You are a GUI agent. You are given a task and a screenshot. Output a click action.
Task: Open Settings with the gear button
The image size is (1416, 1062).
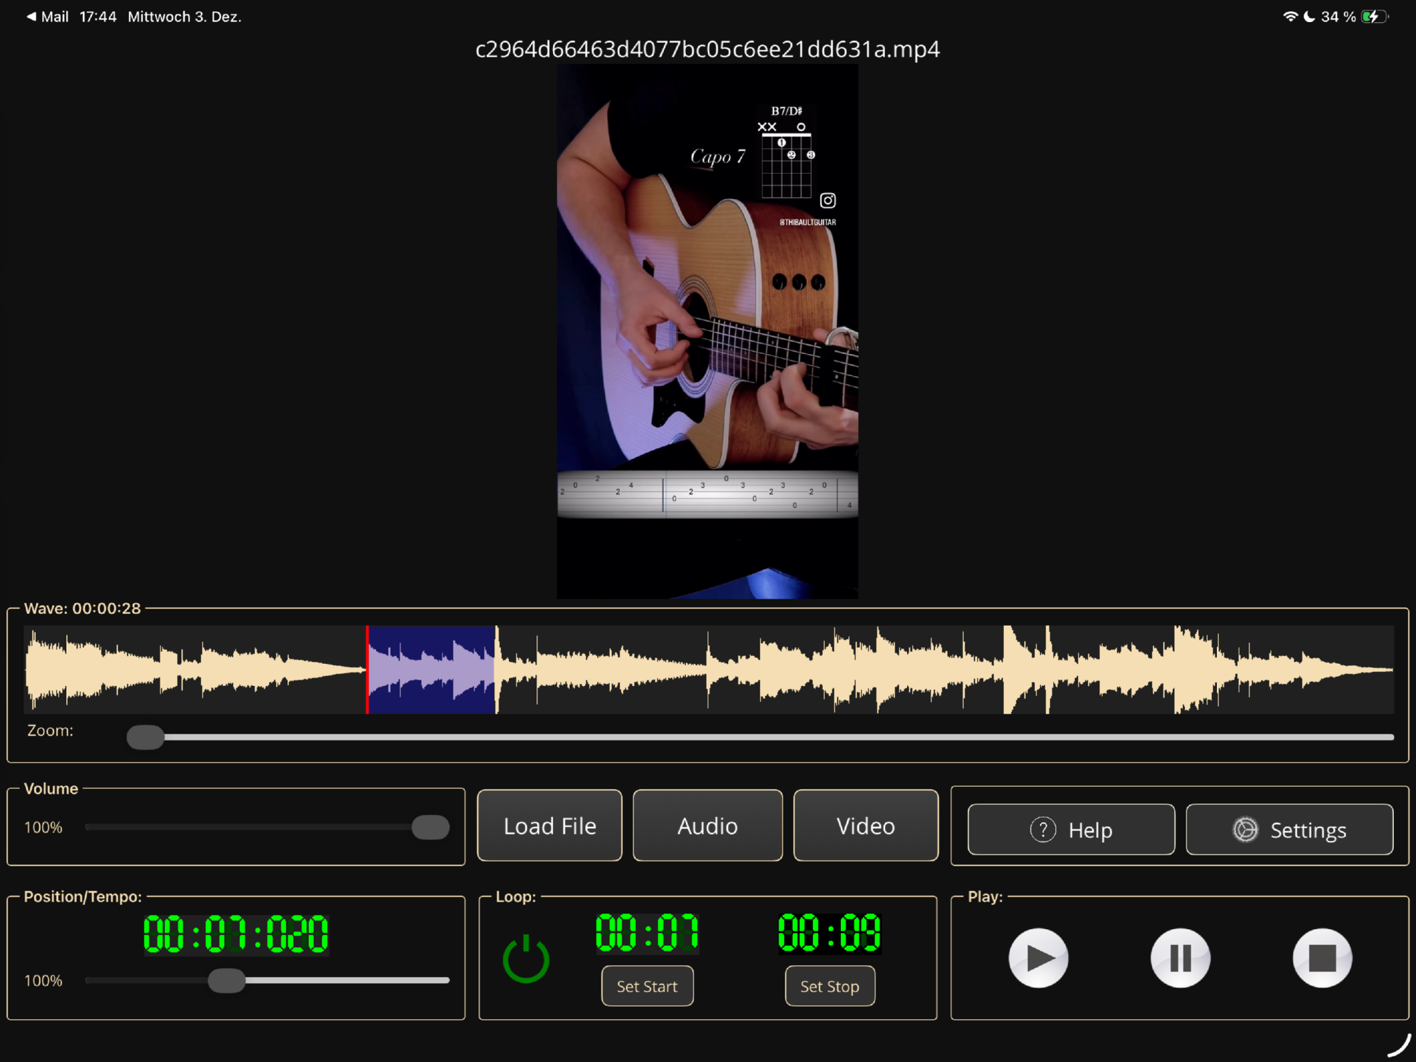[x=1289, y=830]
